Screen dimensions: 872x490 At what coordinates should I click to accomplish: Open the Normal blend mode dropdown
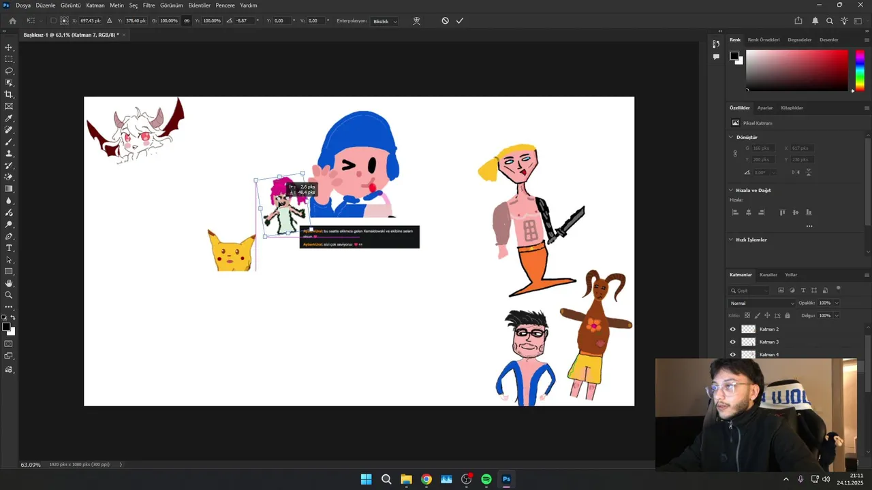pyautogui.click(x=762, y=304)
